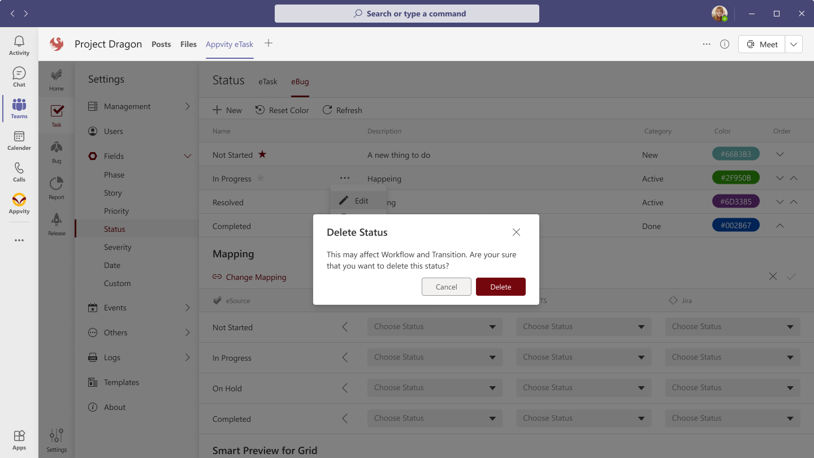This screenshot has height=458, width=814.
Task: Select the #2F950B color swatch
Action: [x=735, y=178]
